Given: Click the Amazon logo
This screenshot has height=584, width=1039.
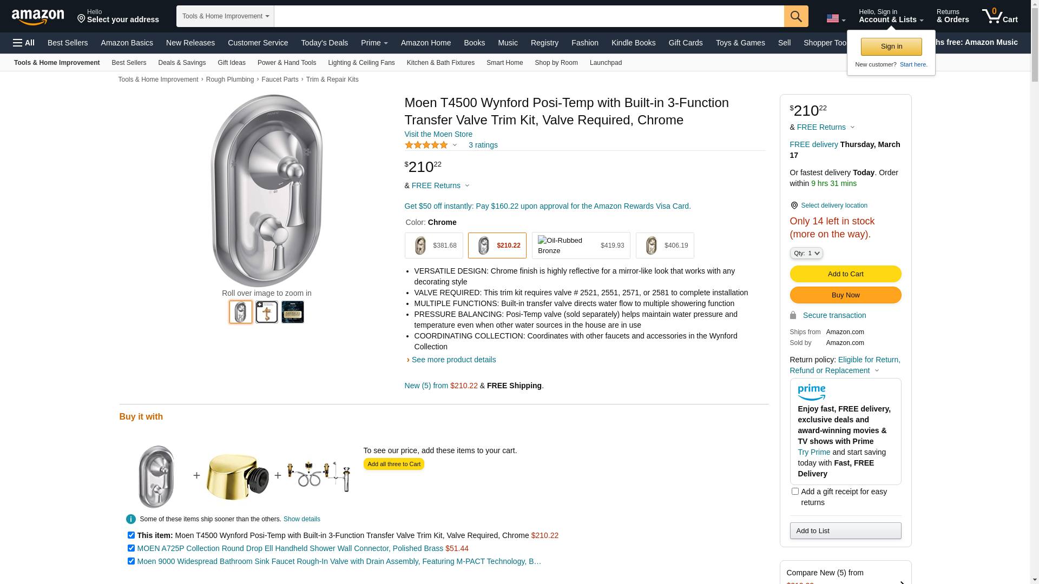Looking at the screenshot, I should pyautogui.click(x=38, y=17).
